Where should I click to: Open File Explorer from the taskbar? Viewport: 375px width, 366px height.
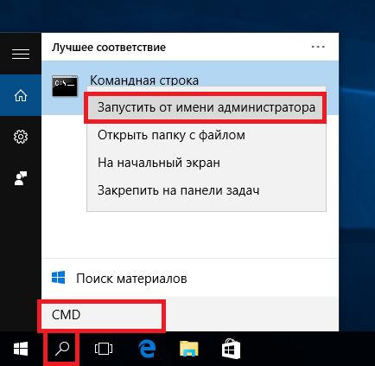tap(188, 349)
